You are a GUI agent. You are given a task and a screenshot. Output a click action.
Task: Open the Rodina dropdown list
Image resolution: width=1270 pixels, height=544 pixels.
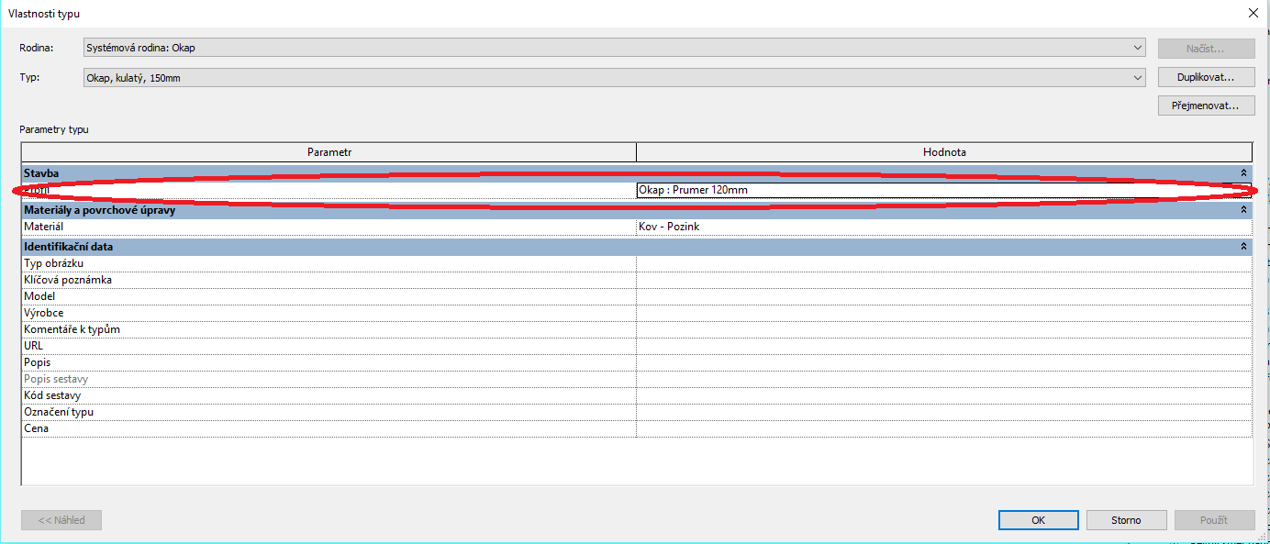[x=1138, y=48]
